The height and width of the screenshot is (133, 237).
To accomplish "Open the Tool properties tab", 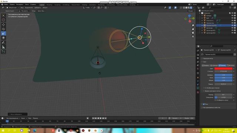I will pyautogui.click(x=198, y=51).
